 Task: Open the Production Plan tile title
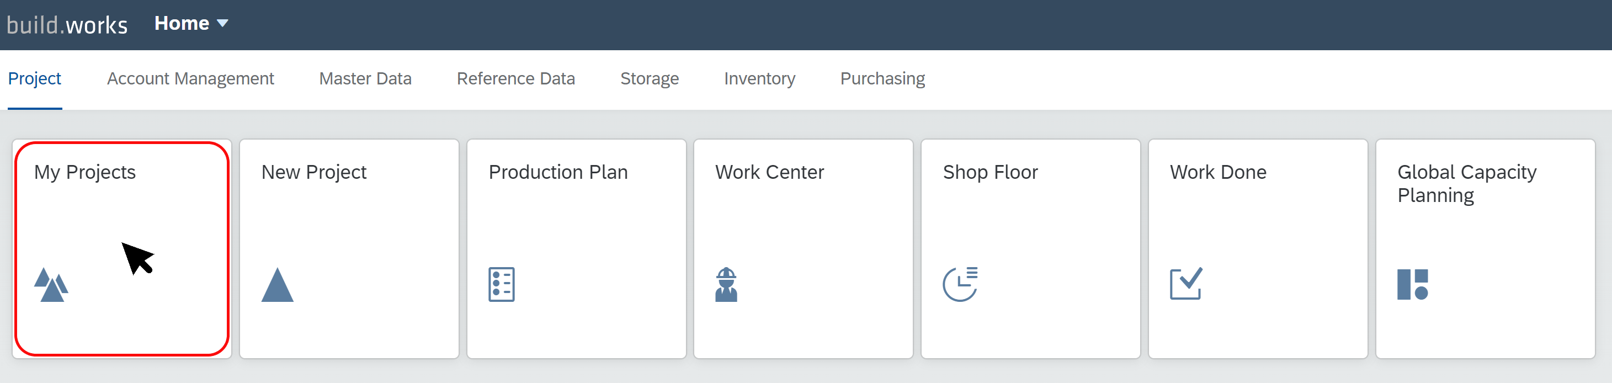click(557, 172)
